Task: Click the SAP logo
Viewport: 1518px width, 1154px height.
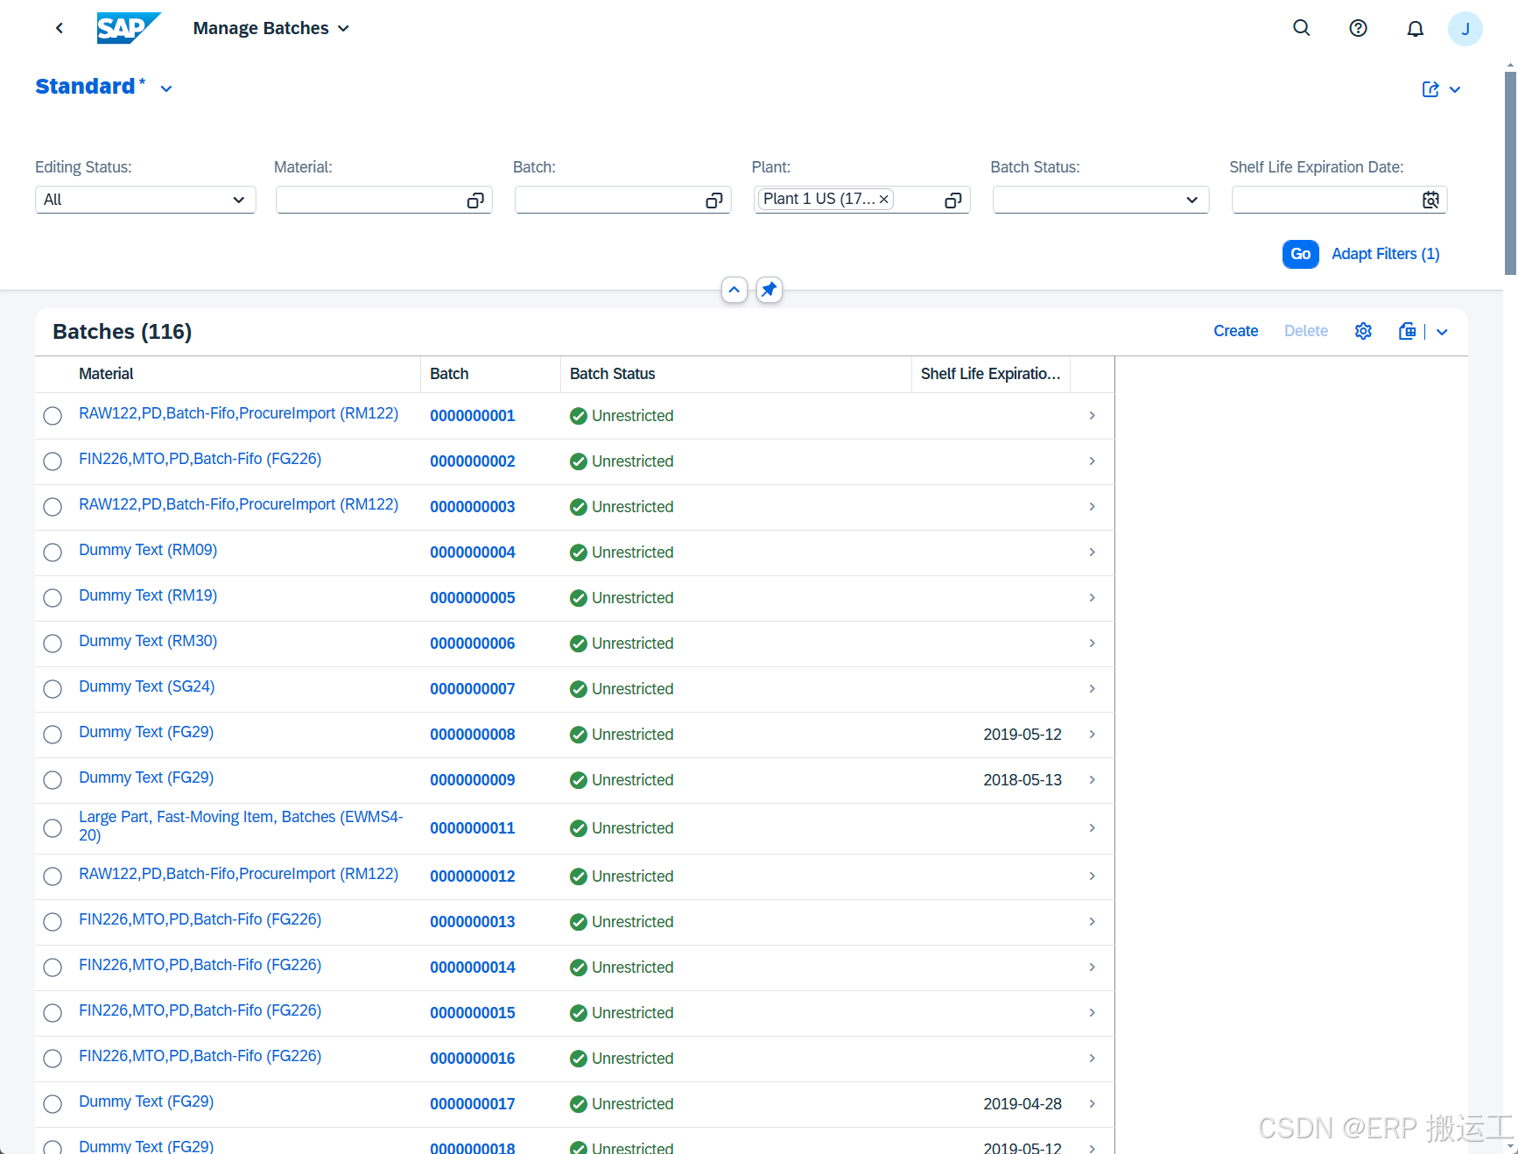Action: click(x=129, y=28)
